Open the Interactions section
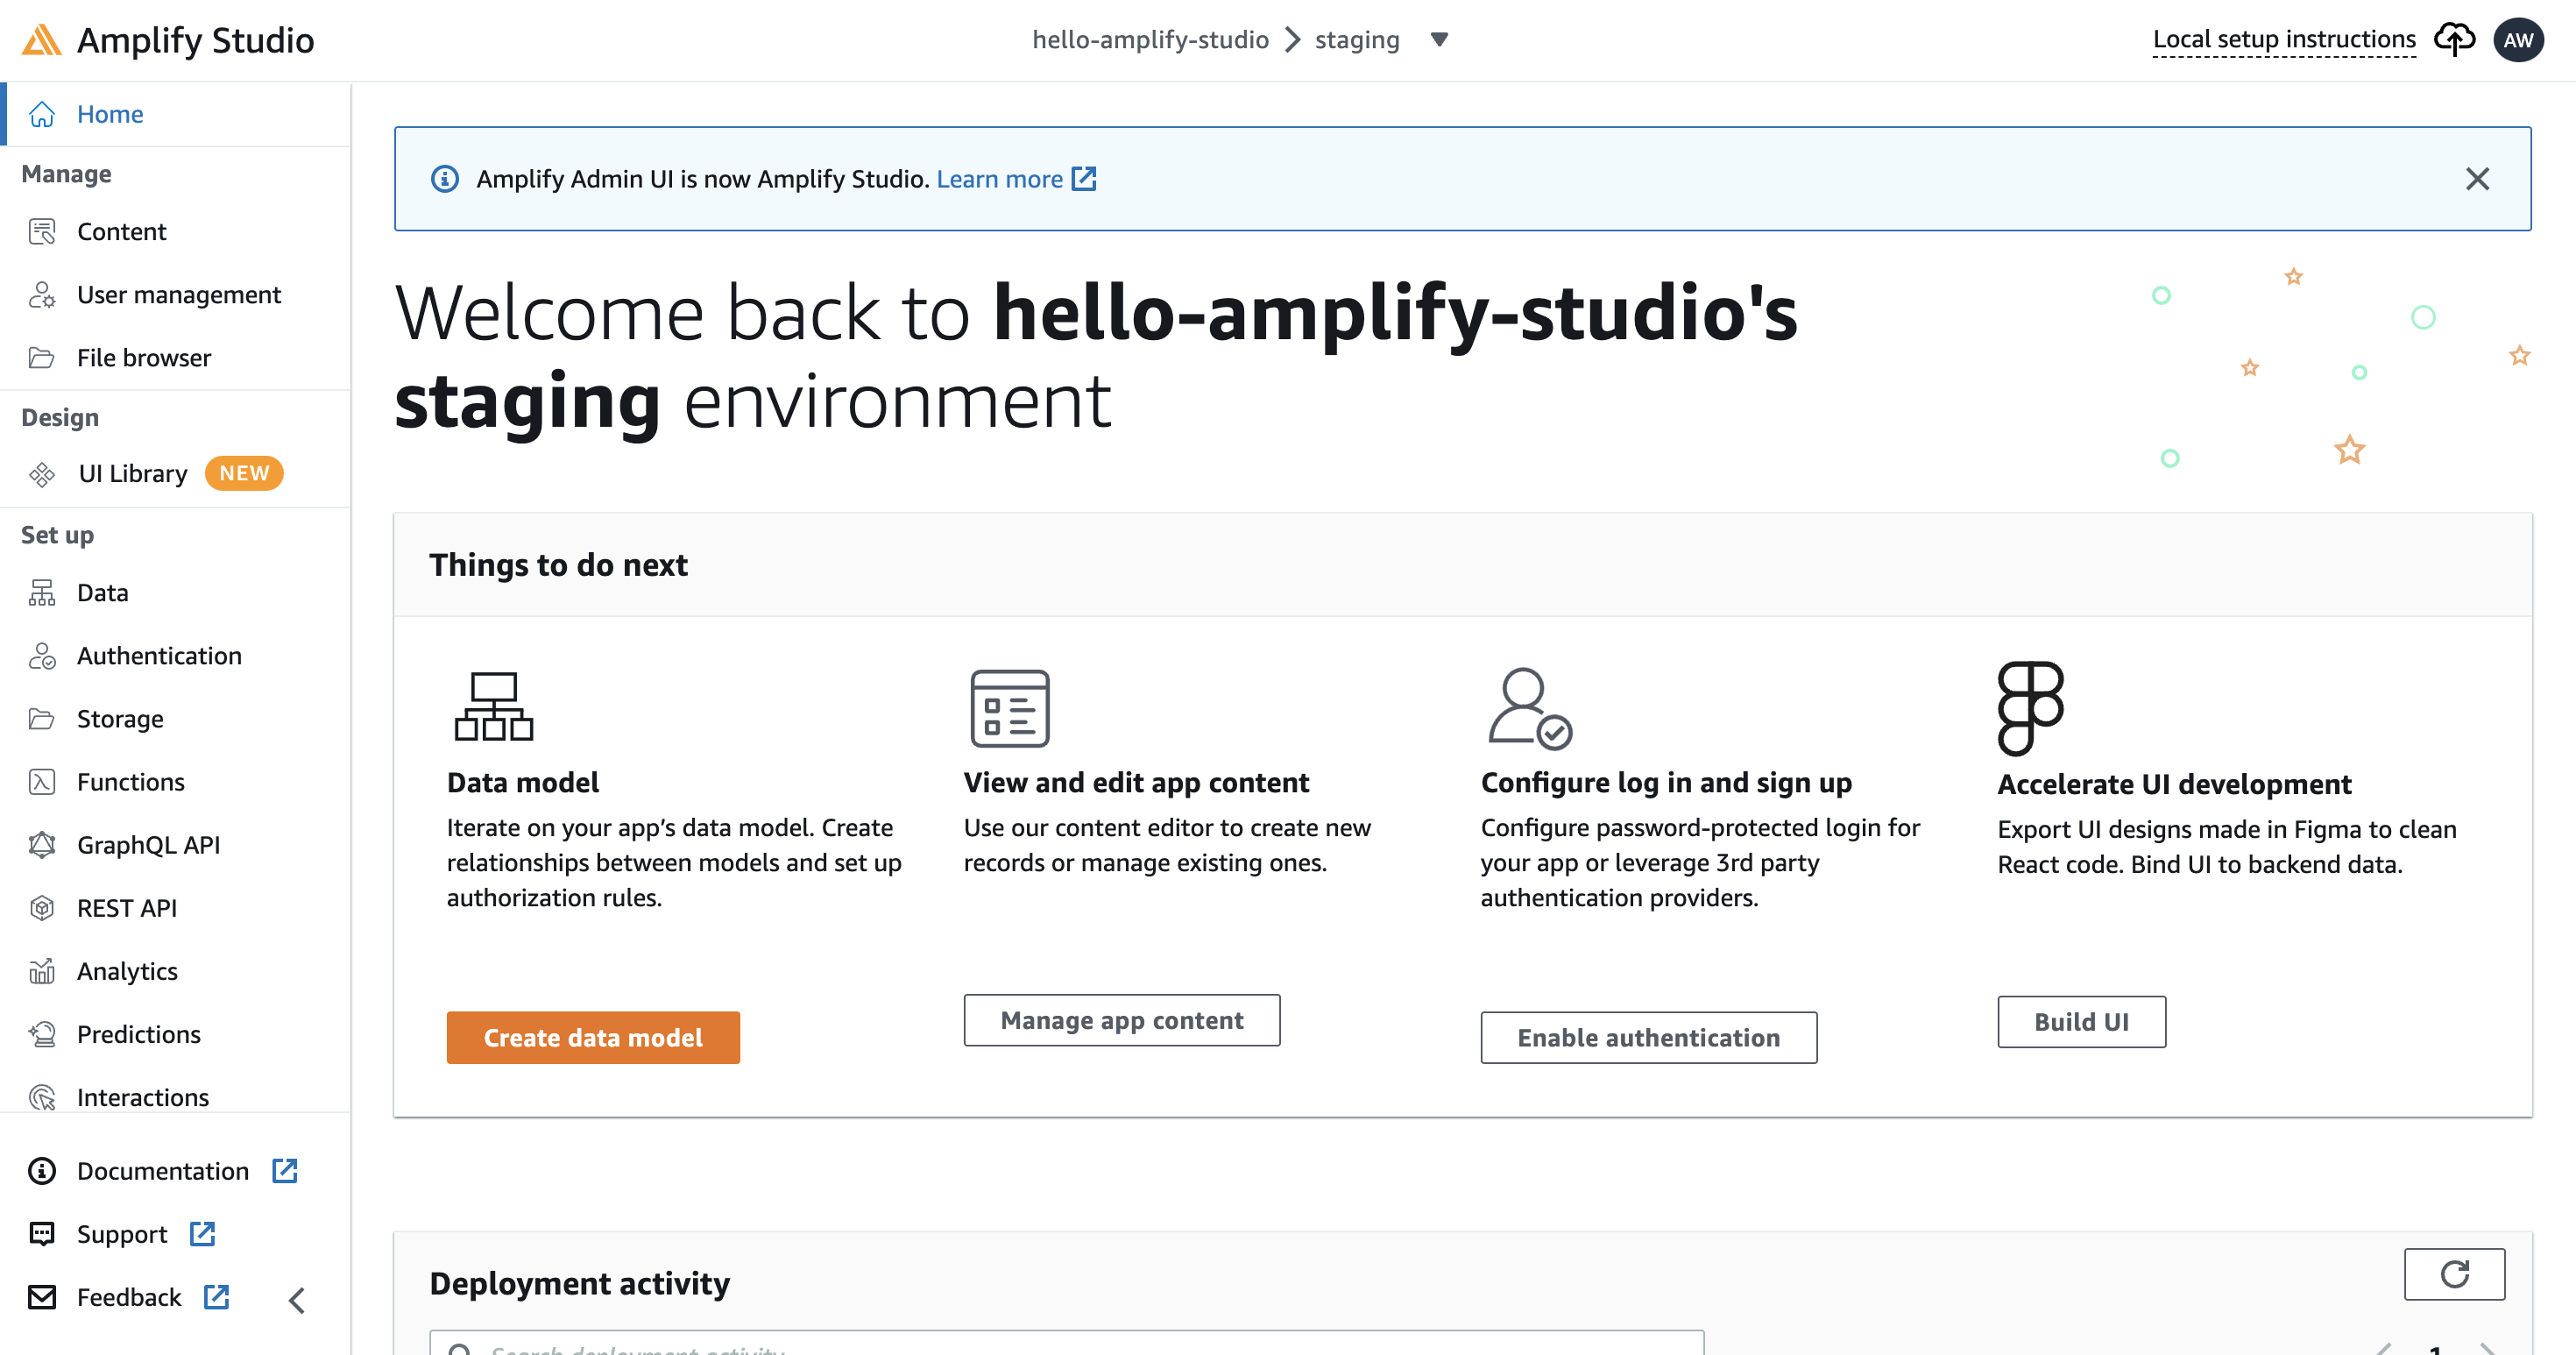2576x1355 pixels. (x=142, y=1097)
